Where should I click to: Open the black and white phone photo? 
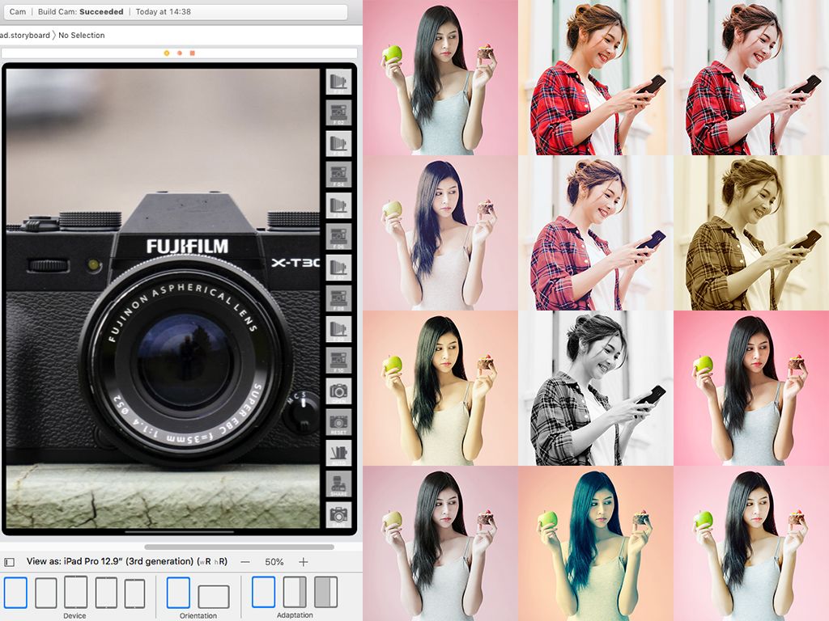(x=596, y=388)
